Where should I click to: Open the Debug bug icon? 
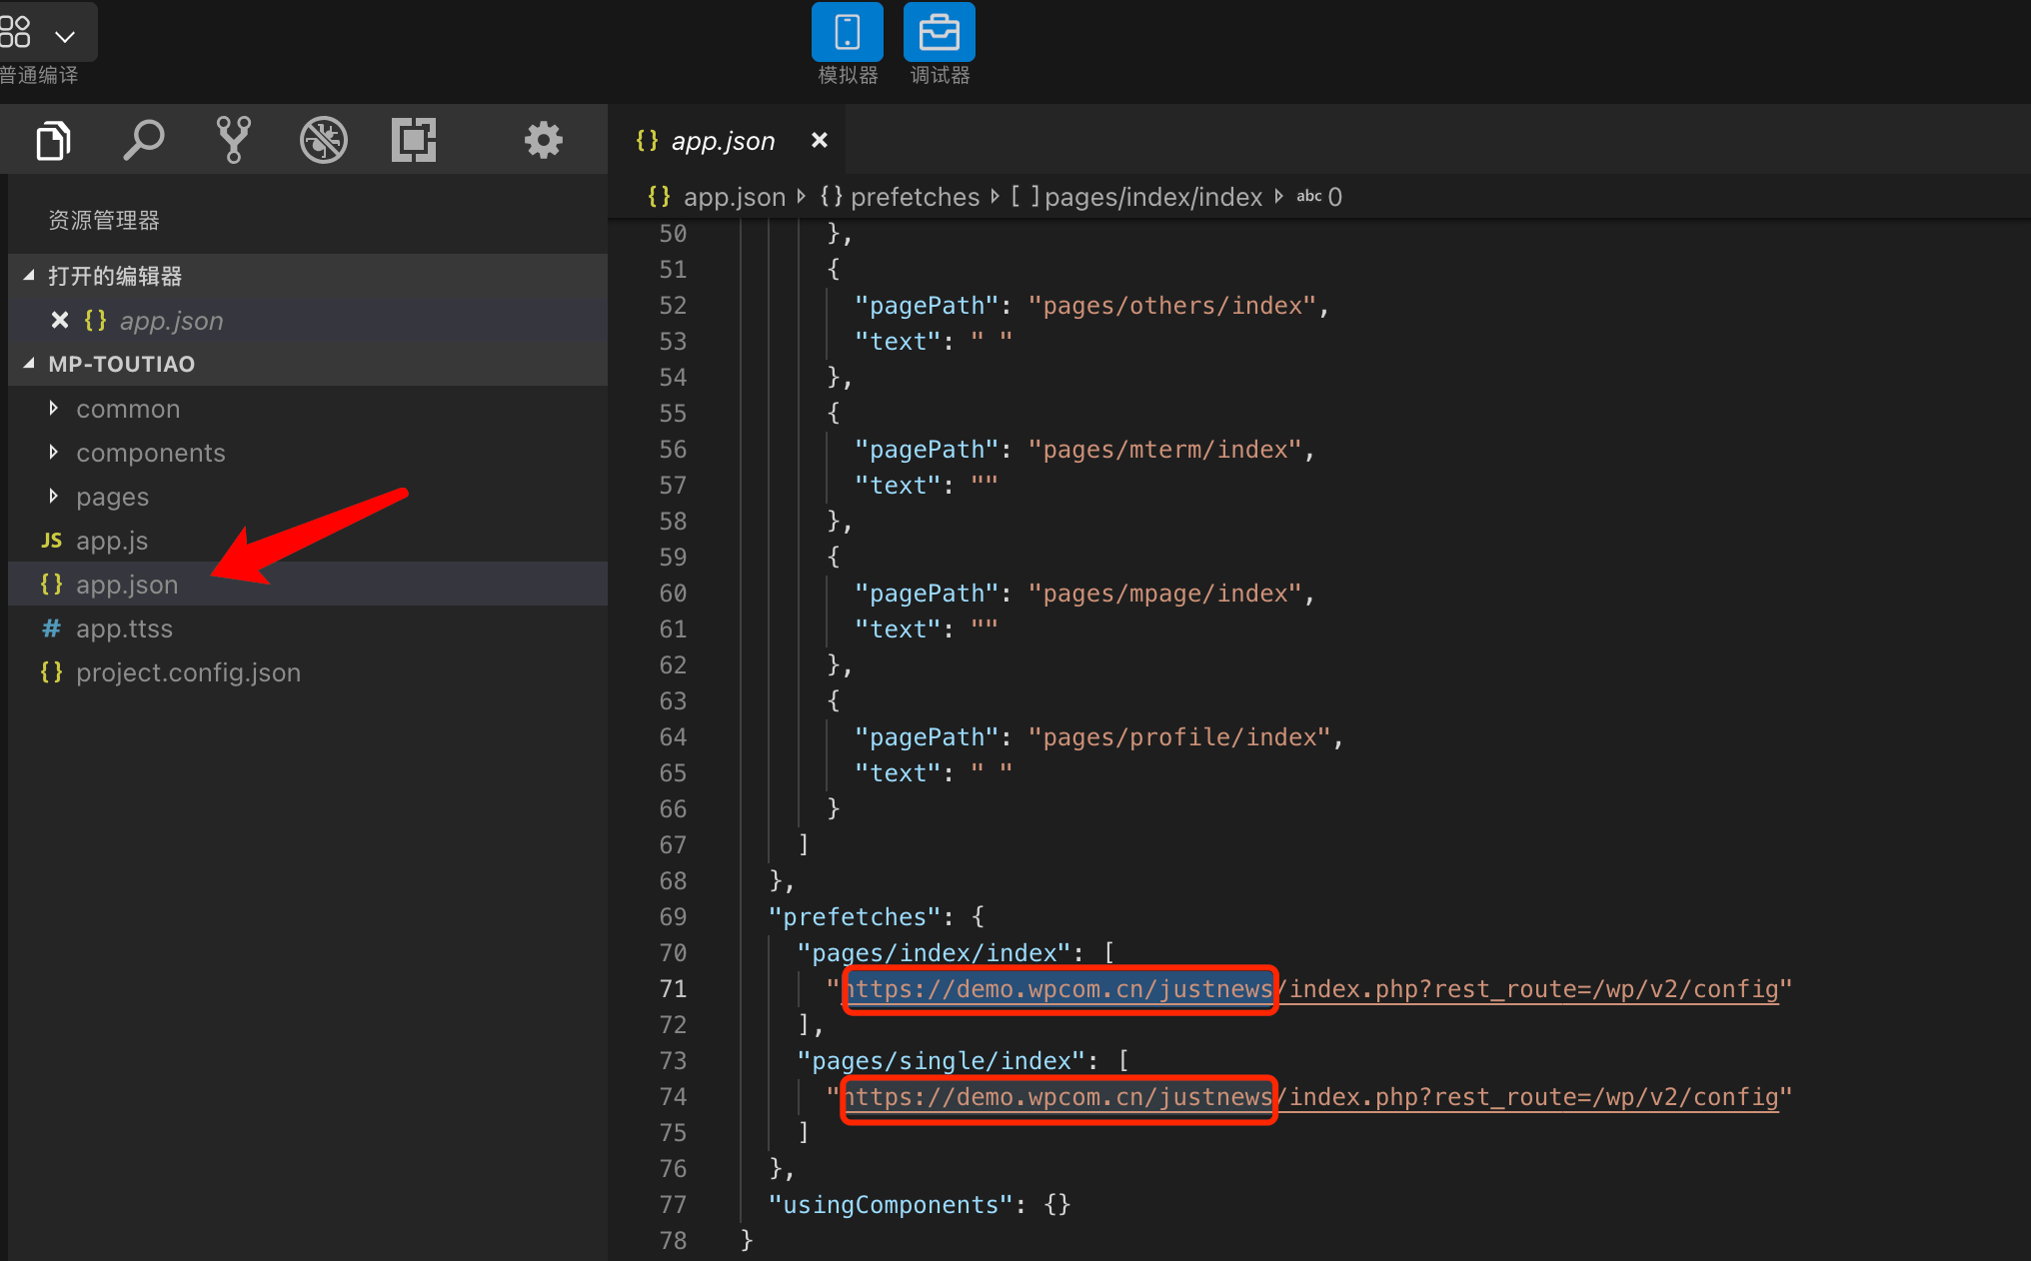(x=324, y=140)
